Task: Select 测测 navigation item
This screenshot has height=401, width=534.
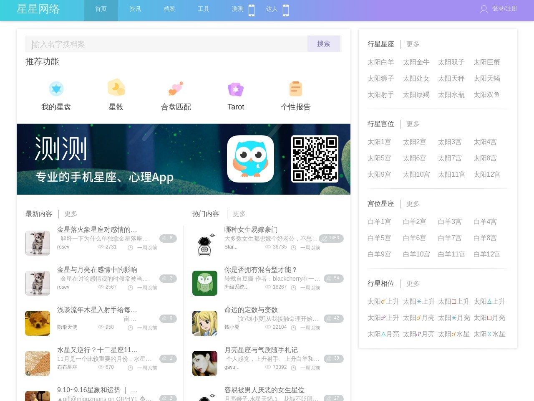Action: point(238,9)
